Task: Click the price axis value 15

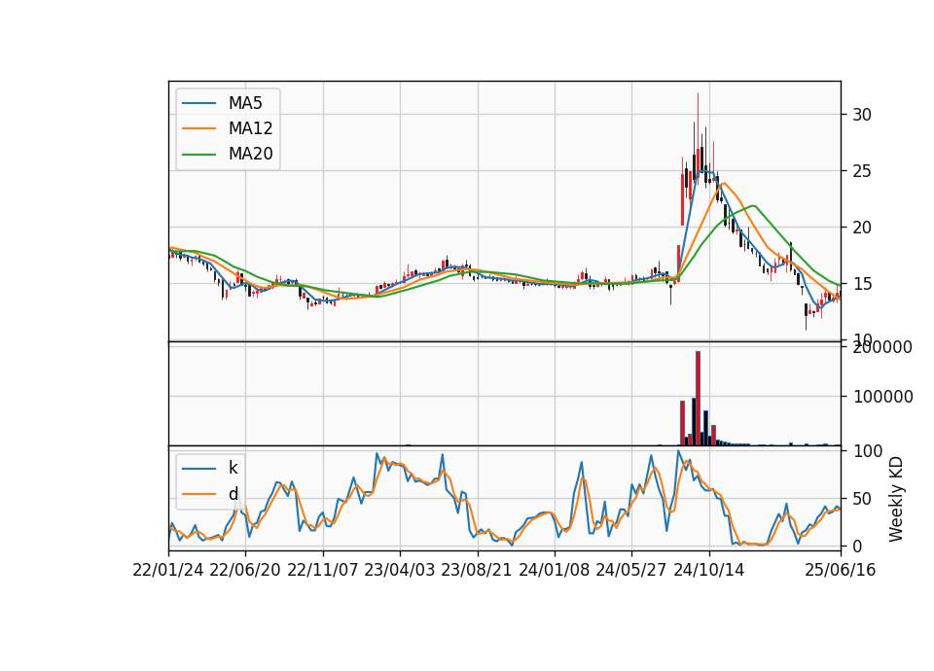Action: coord(862,284)
